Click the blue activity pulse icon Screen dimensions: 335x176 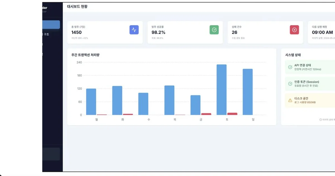[x=134, y=30]
